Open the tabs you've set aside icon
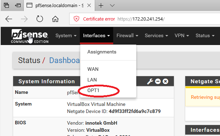The image size is (220, 136). point(6,5)
